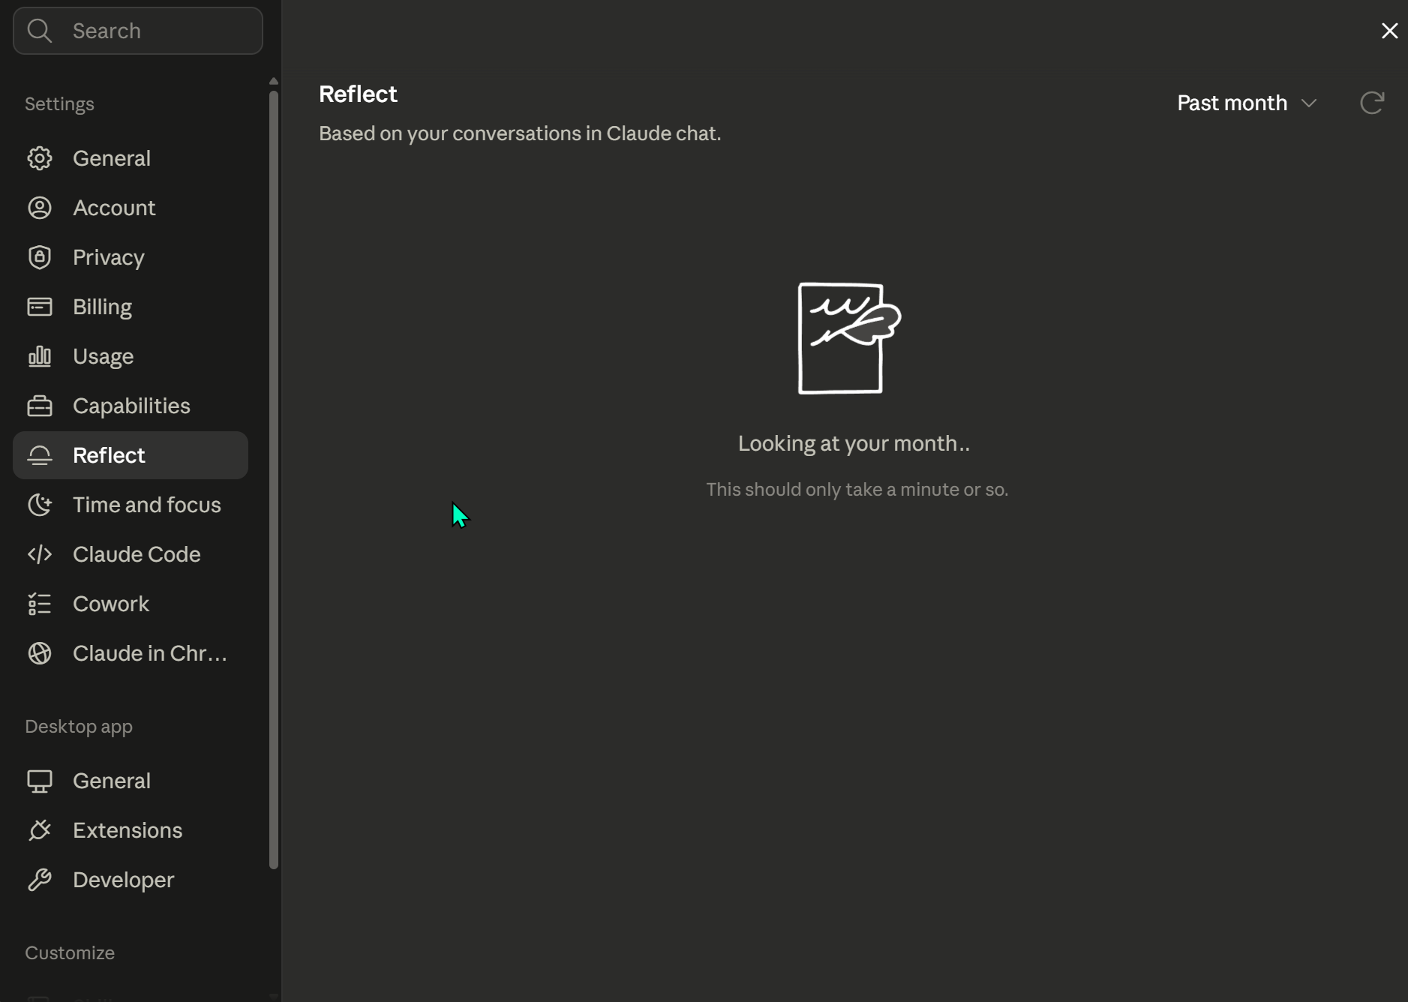This screenshot has width=1408, height=1002.
Task: Click the 'Looking at your month..' status text
Action: [854, 443]
